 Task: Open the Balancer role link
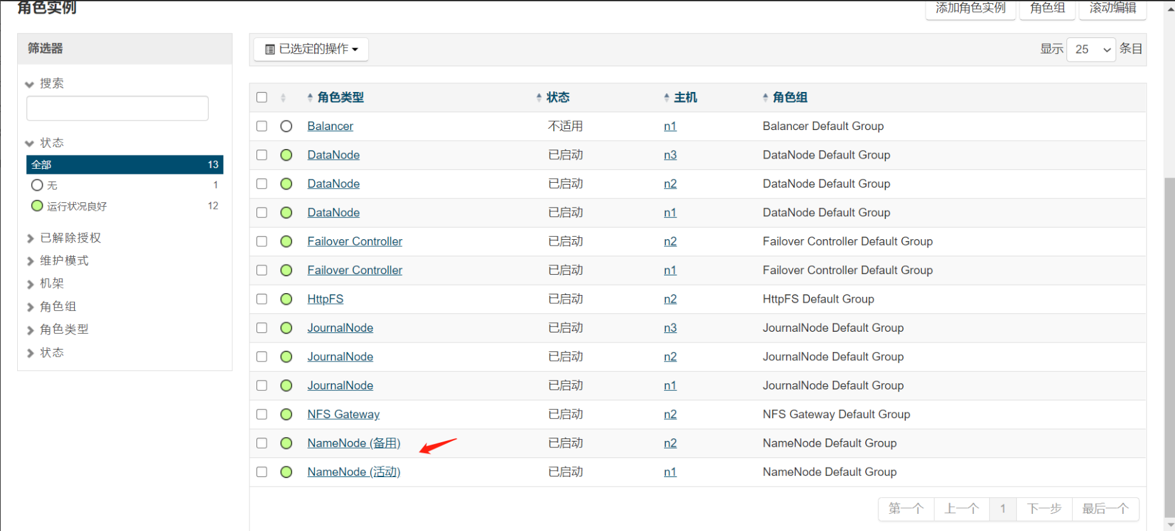(x=330, y=126)
